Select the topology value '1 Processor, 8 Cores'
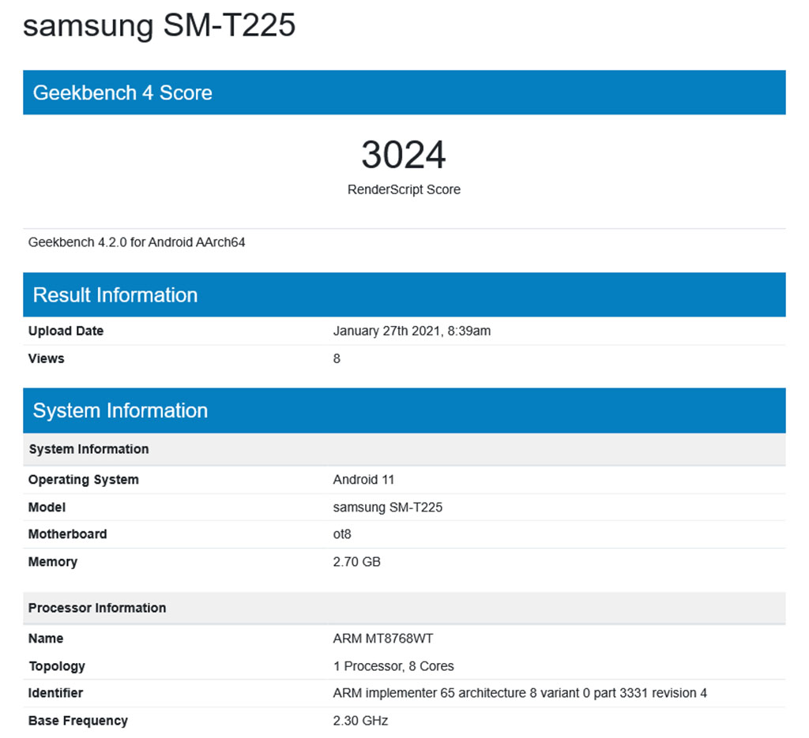809x738 pixels. pos(393,666)
